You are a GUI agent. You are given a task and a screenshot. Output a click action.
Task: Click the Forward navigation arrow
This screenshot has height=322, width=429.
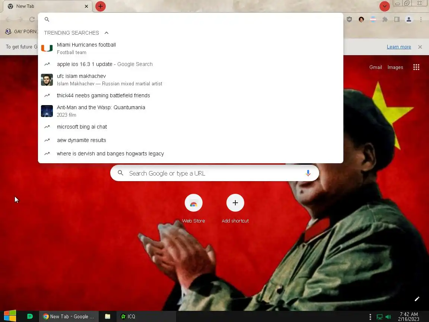20,19
